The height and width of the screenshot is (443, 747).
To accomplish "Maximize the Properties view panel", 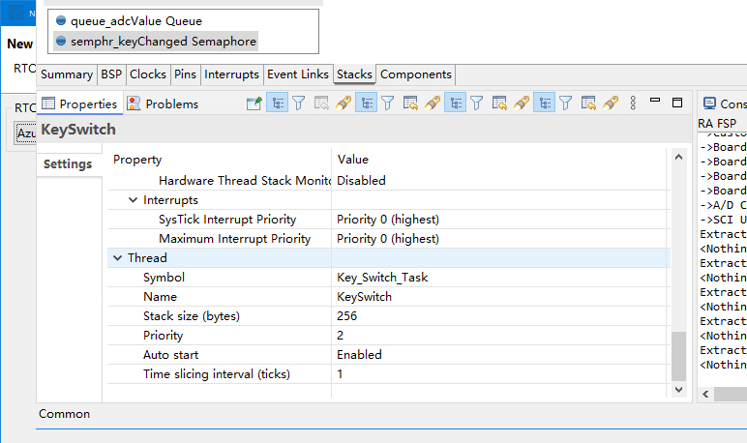I will (x=677, y=103).
